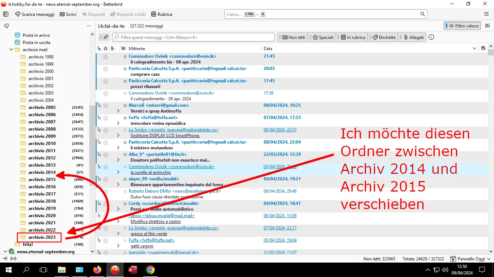Toggle the Non letti unread filter
Image resolution: width=494 pixels, height=277 pixels.
292,37
